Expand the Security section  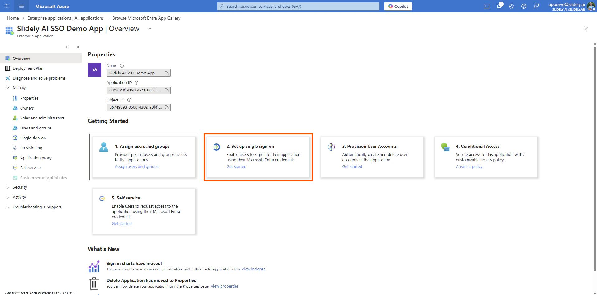tap(8, 187)
